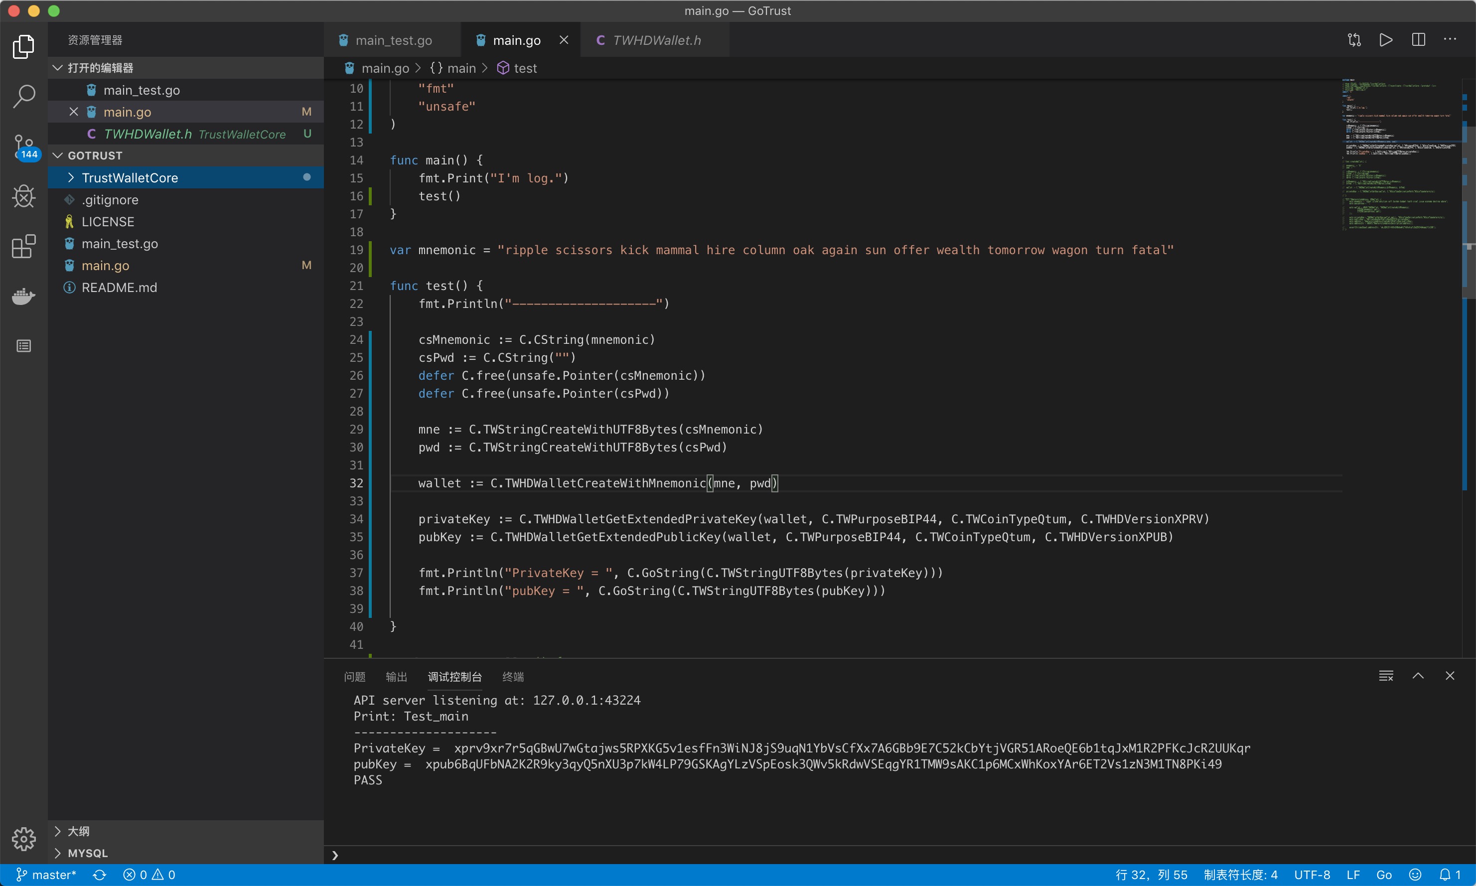Open the feedback smiley in status bar

click(x=1415, y=875)
